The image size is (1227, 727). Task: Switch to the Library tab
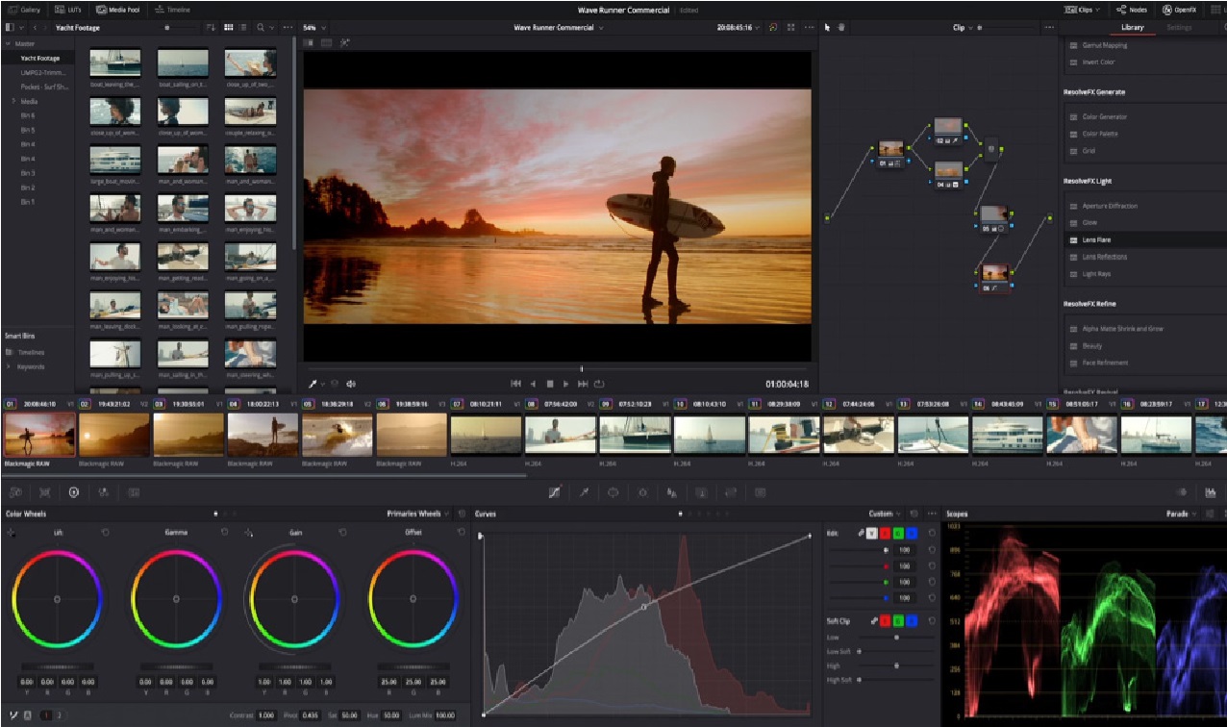(1131, 27)
